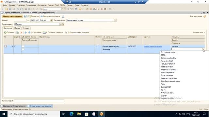Click the Windows Start button

pyautogui.click(x=4, y=114)
